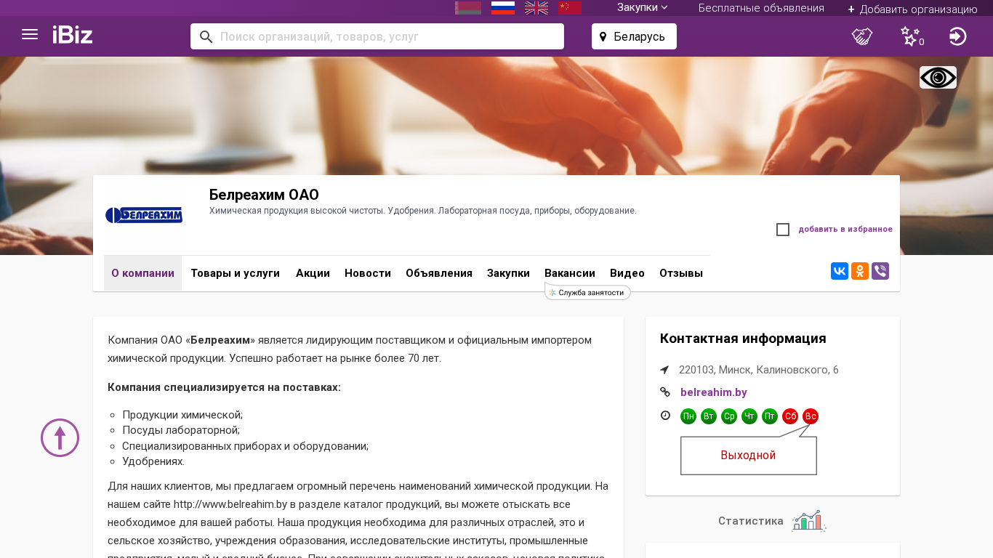Open the handshake partners icon
This screenshot has width=993, height=558.
pos(862,36)
